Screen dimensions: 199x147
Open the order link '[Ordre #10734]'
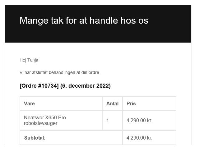point(39,86)
